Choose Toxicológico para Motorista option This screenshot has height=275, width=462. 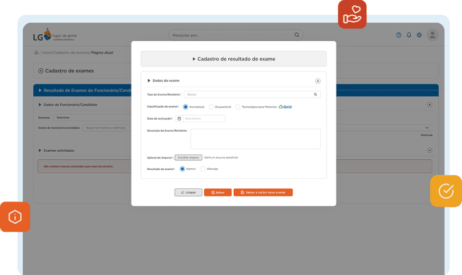[x=238, y=107]
